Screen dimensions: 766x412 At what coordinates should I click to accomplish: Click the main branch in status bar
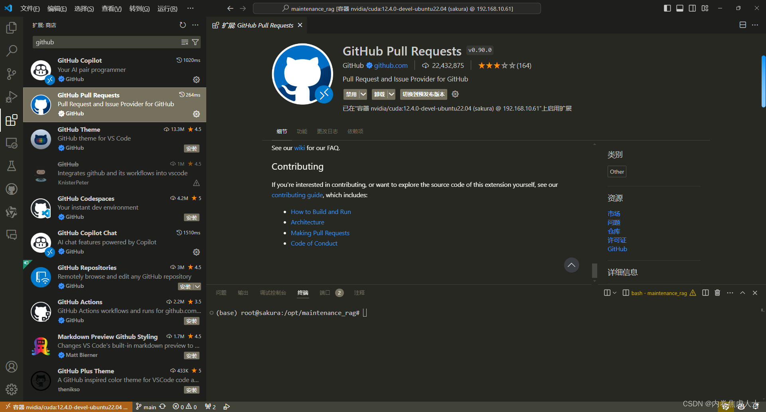pyautogui.click(x=146, y=407)
